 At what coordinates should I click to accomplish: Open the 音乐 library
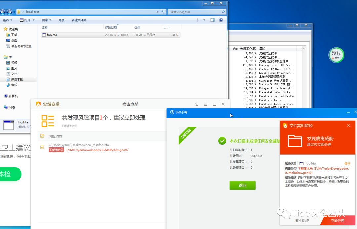click(12, 85)
